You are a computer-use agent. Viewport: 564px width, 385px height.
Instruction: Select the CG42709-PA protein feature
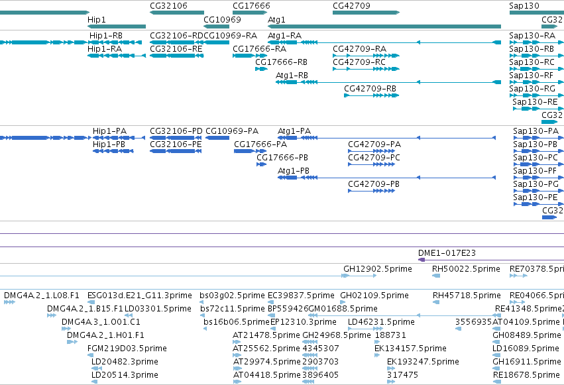coord(371,151)
